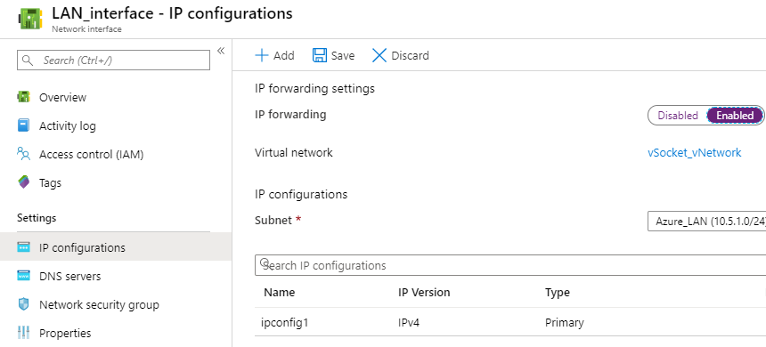This screenshot has width=766, height=347.
Task: Click the DNS servers icon
Action: click(23, 275)
